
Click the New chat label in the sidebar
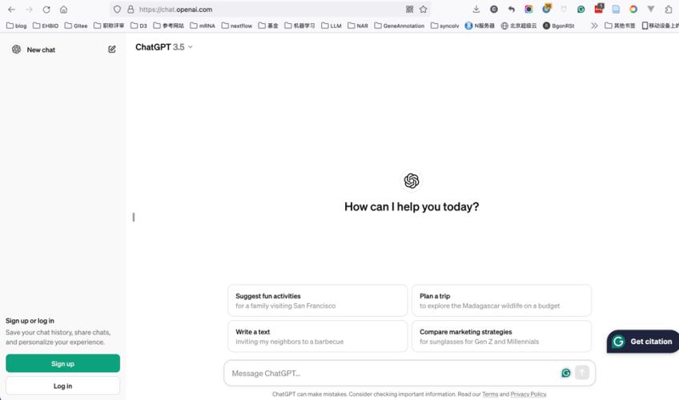[41, 50]
